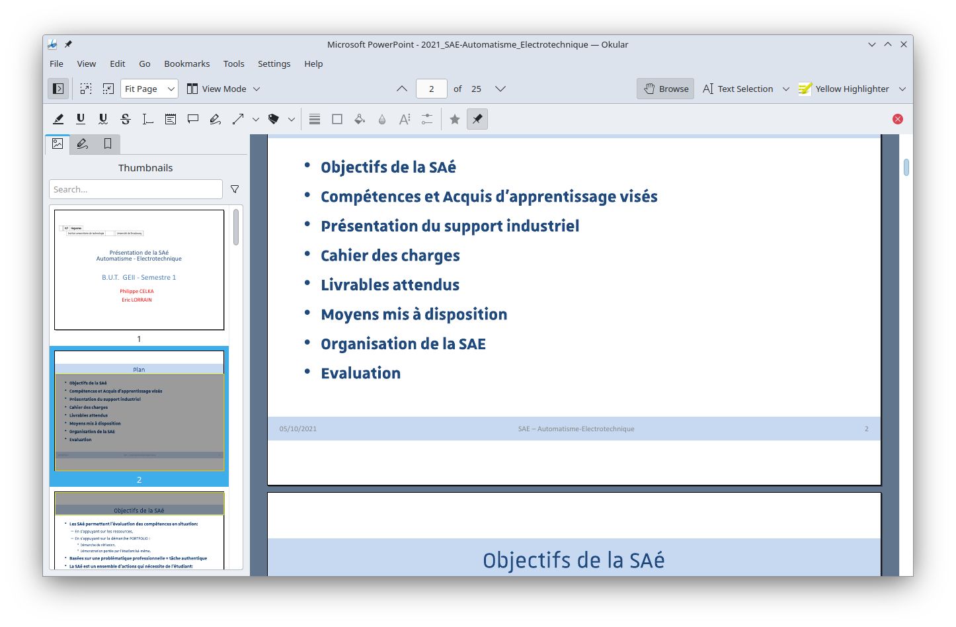Viewport: 956px width, 627px height.
Task: Select the Inline Note tool
Action: tap(171, 119)
